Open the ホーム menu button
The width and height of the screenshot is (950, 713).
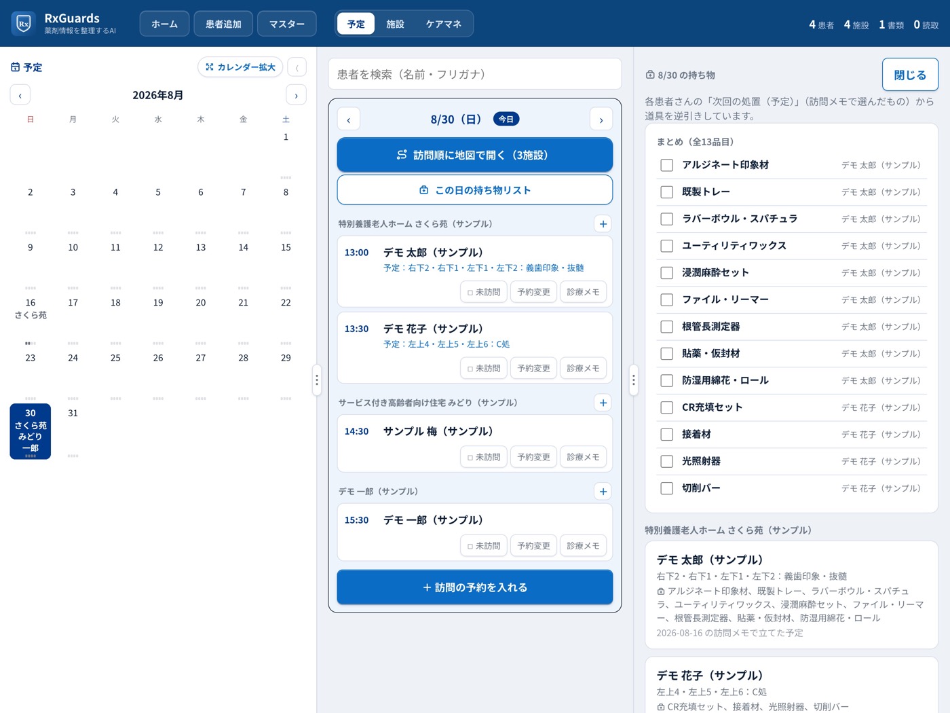(164, 24)
